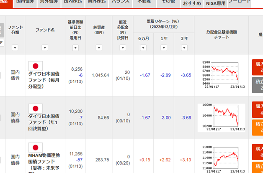This screenshot has height=173, width=263.
Task: Select net asset value 84.66
Action: point(103,117)
